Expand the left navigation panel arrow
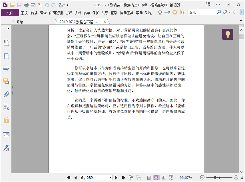This screenshot has width=245, height=182. 8,28
